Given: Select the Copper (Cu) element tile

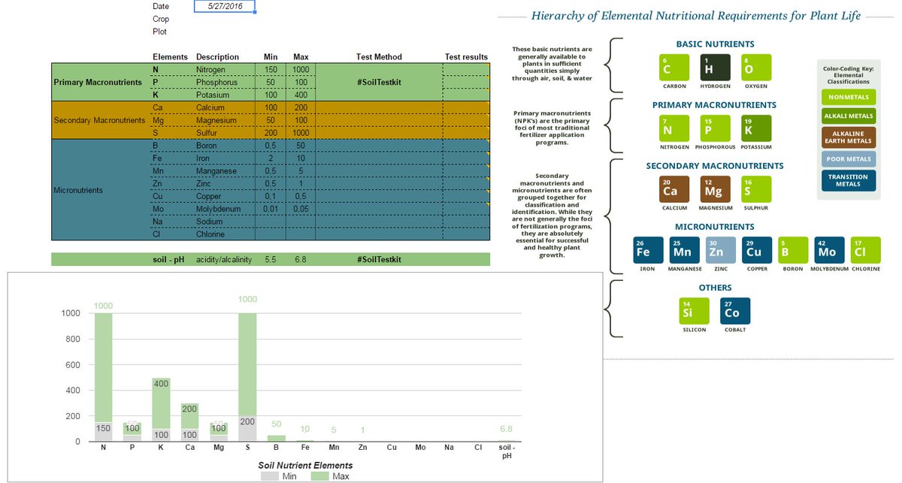Looking at the screenshot, I should (756, 250).
